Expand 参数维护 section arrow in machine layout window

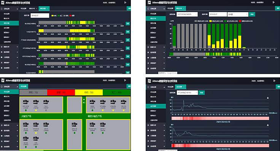(17, 141)
